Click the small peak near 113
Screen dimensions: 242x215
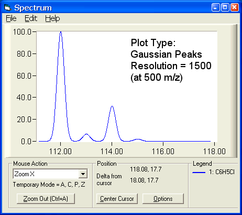point(86,134)
